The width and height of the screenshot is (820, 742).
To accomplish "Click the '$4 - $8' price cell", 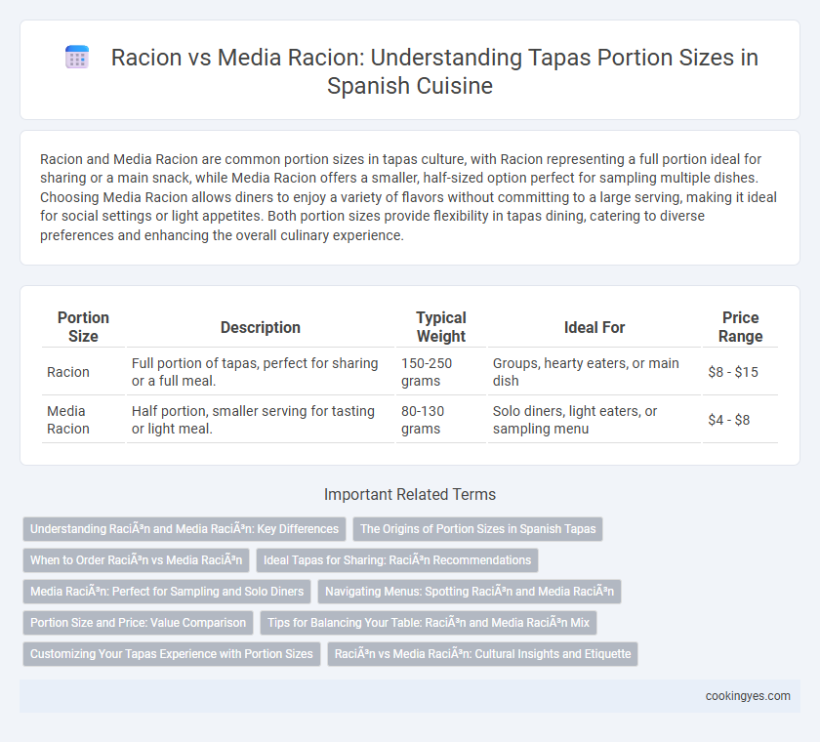I will (x=740, y=420).
